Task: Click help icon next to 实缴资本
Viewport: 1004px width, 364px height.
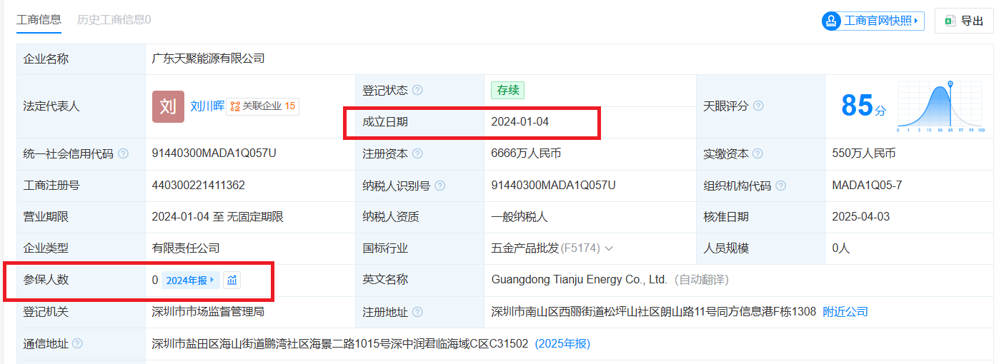Action: coord(758,153)
